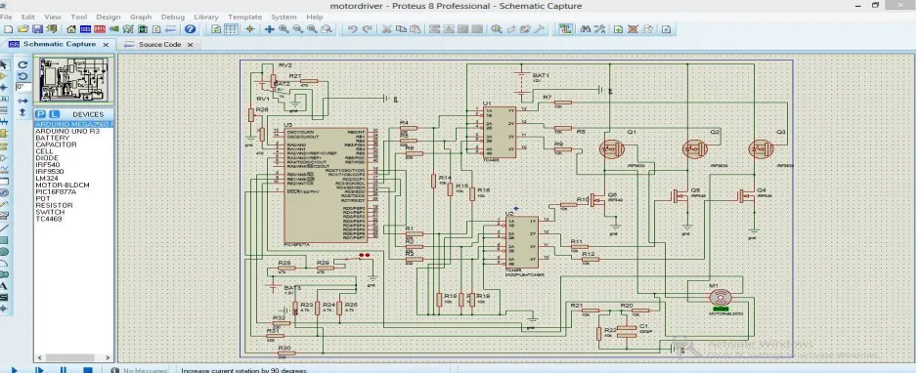Open the Property Assignment Tool icon
Image resolution: width=921 pixels, height=373 pixels.
(599, 28)
